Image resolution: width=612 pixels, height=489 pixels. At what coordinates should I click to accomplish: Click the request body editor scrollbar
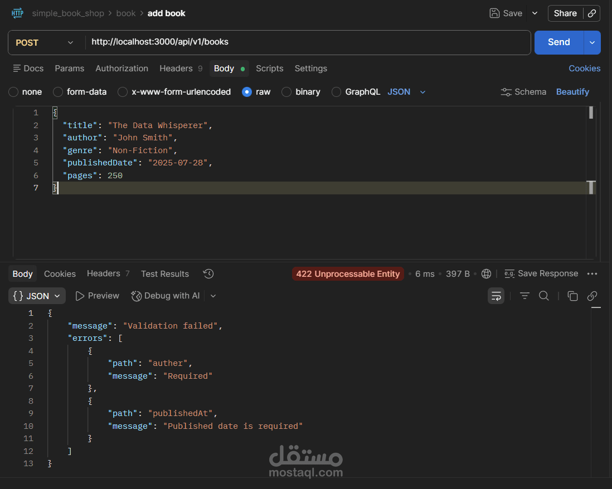[x=591, y=167]
